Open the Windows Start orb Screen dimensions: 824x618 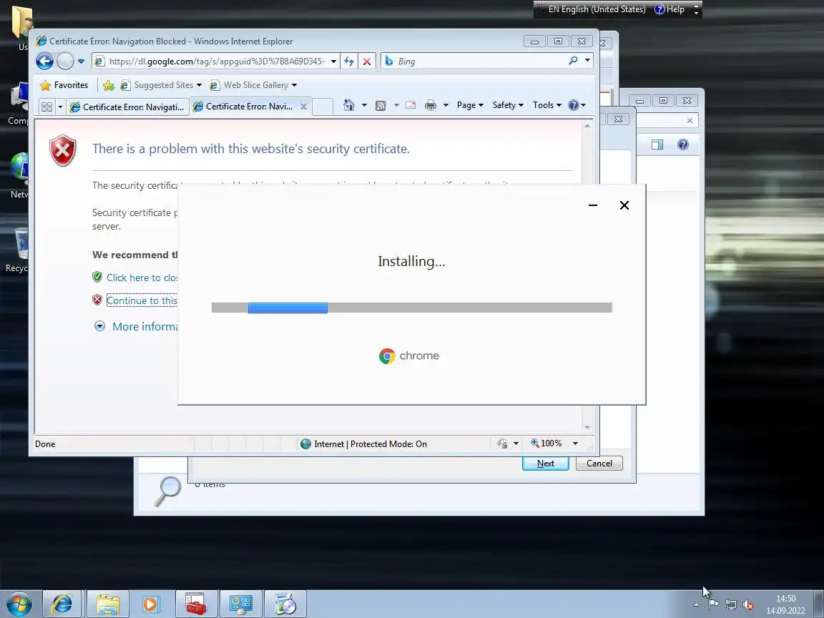(x=19, y=604)
